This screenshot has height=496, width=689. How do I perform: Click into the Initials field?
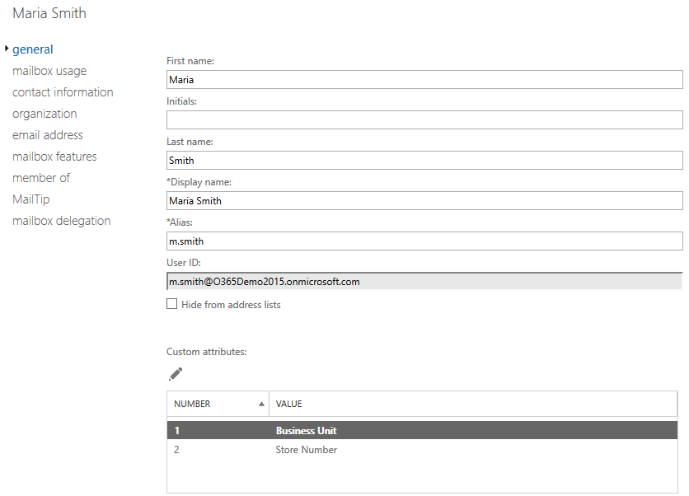pyautogui.click(x=424, y=120)
